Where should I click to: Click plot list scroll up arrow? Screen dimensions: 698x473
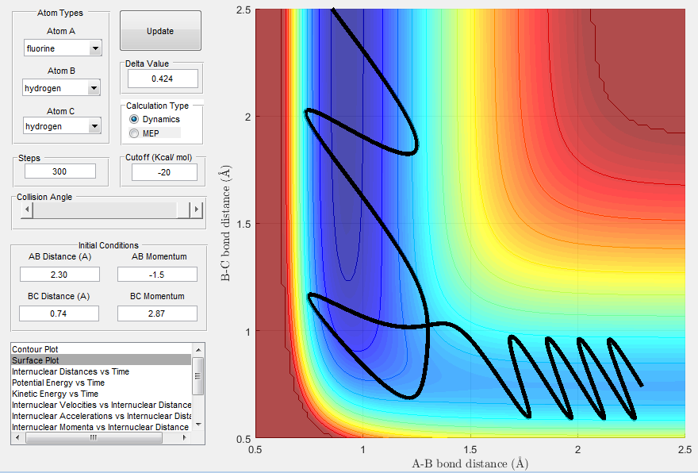pyautogui.click(x=198, y=349)
